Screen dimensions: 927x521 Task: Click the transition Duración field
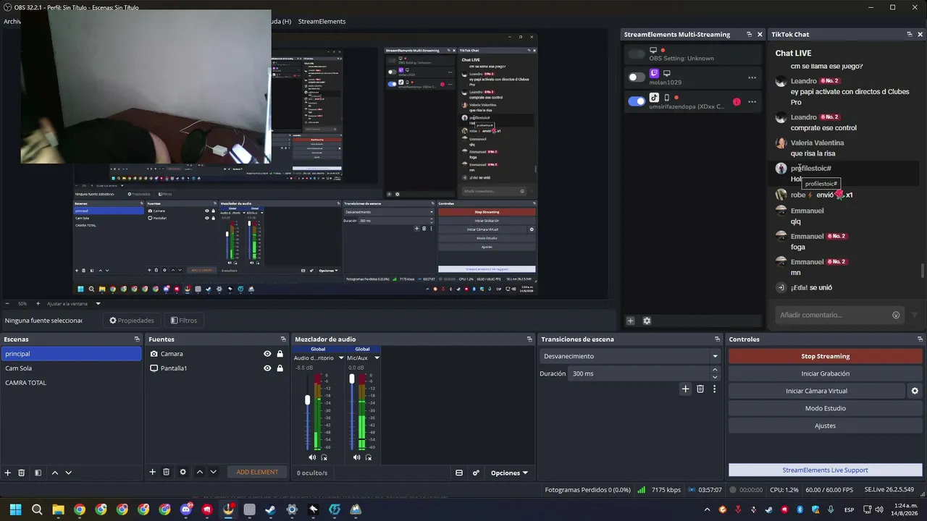coord(640,373)
